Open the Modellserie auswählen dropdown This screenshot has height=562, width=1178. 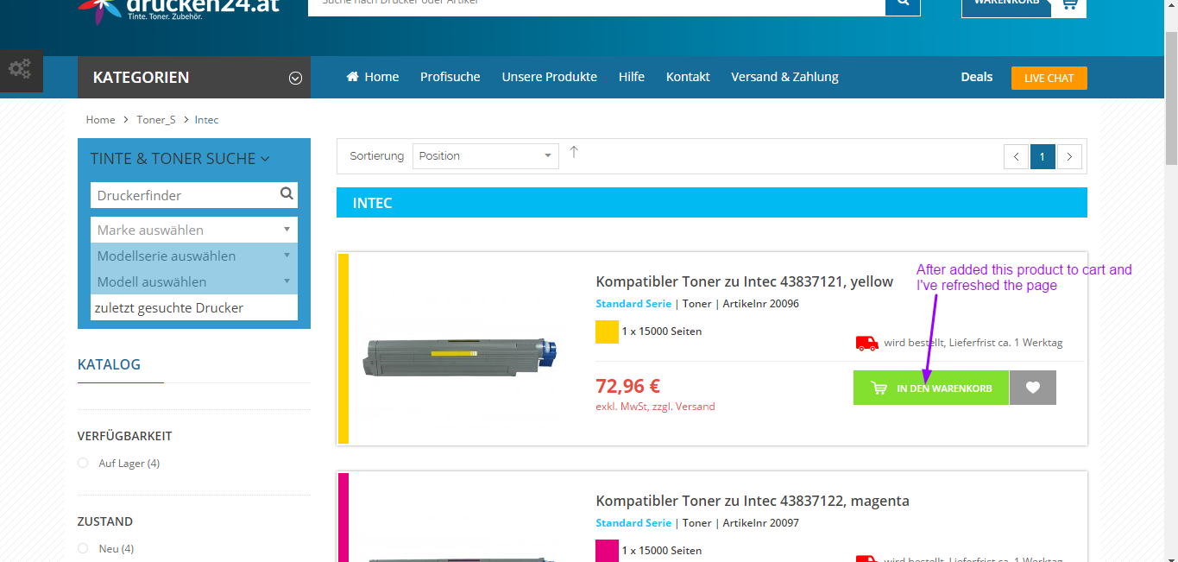(194, 256)
